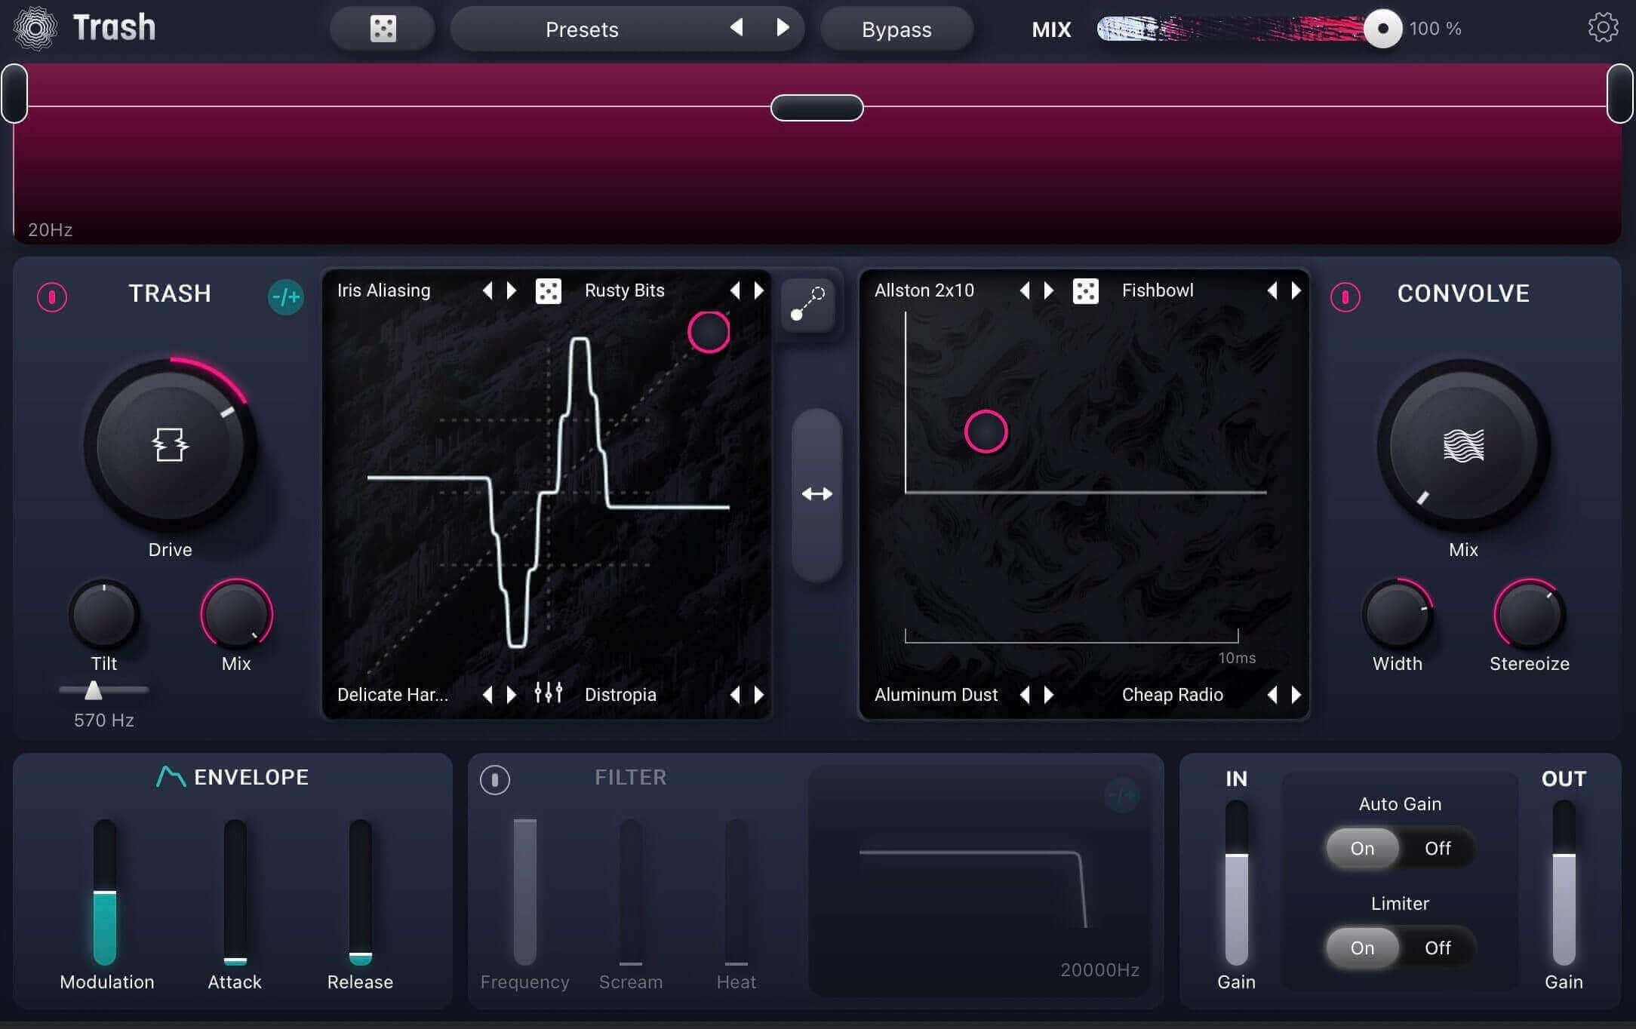
Task: Swap modules with the double-arrow button
Action: tap(816, 494)
